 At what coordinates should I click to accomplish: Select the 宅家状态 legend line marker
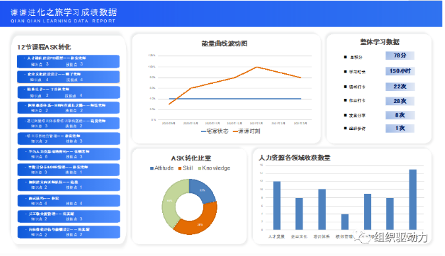[x=204, y=131]
